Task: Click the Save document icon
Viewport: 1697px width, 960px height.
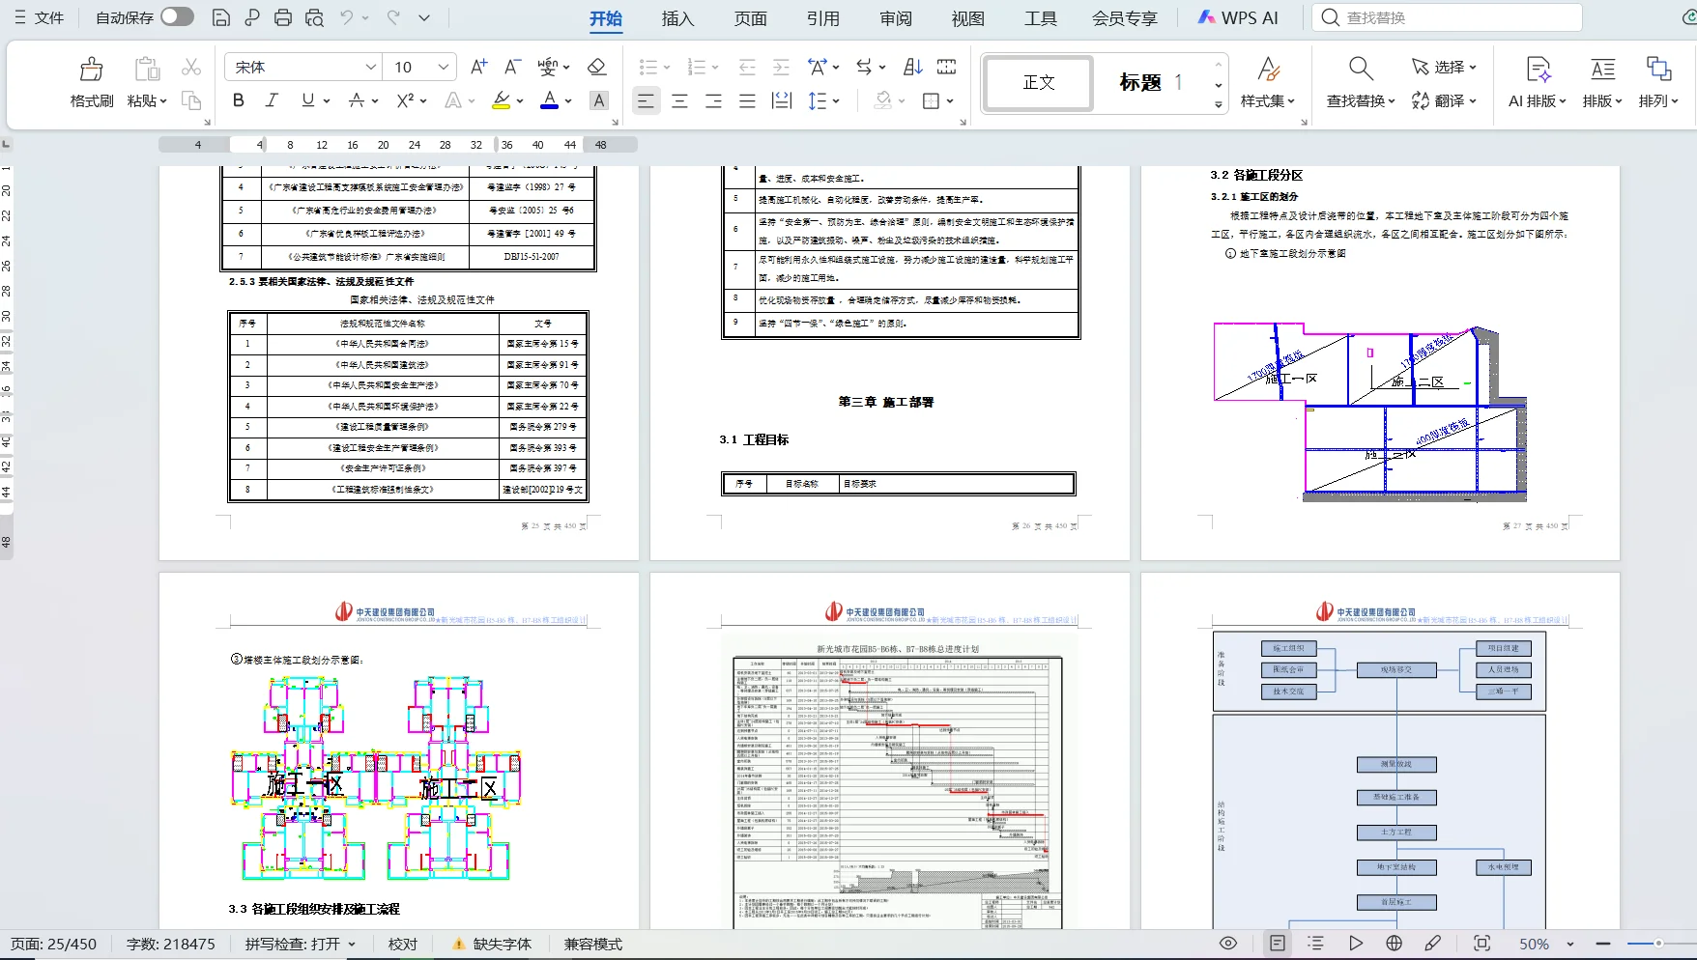Action: [221, 17]
